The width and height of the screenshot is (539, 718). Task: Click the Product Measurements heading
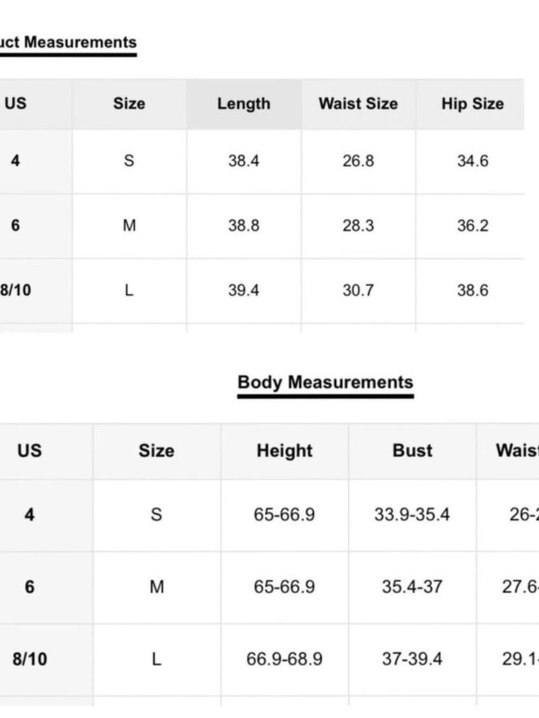[x=67, y=43]
